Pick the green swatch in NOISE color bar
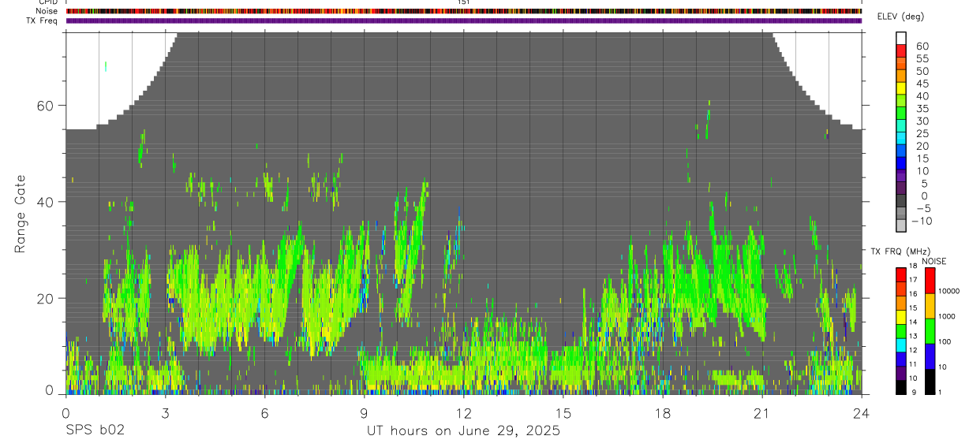Screen dimensions: 969x447 [930, 331]
